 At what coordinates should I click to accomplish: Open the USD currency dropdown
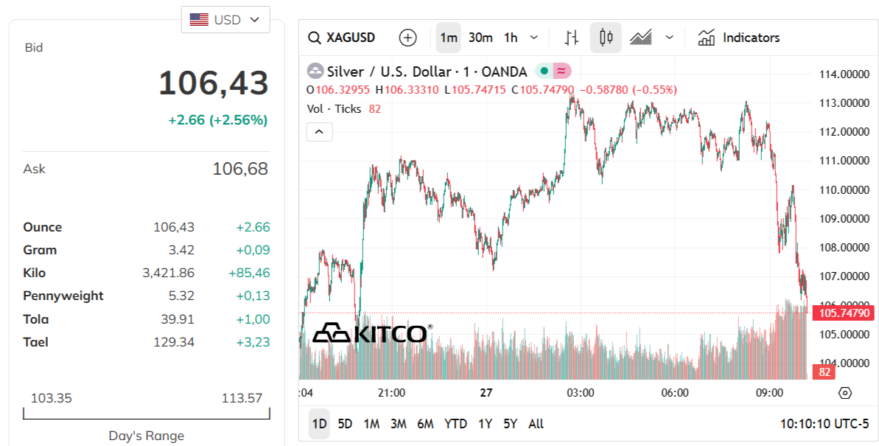point(225,20)
